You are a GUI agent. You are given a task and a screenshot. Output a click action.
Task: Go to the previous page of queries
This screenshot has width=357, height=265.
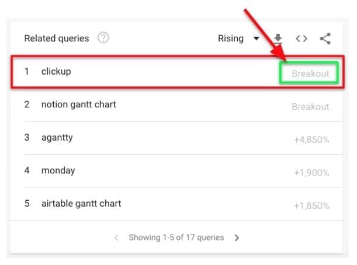(x=116, y=238)
